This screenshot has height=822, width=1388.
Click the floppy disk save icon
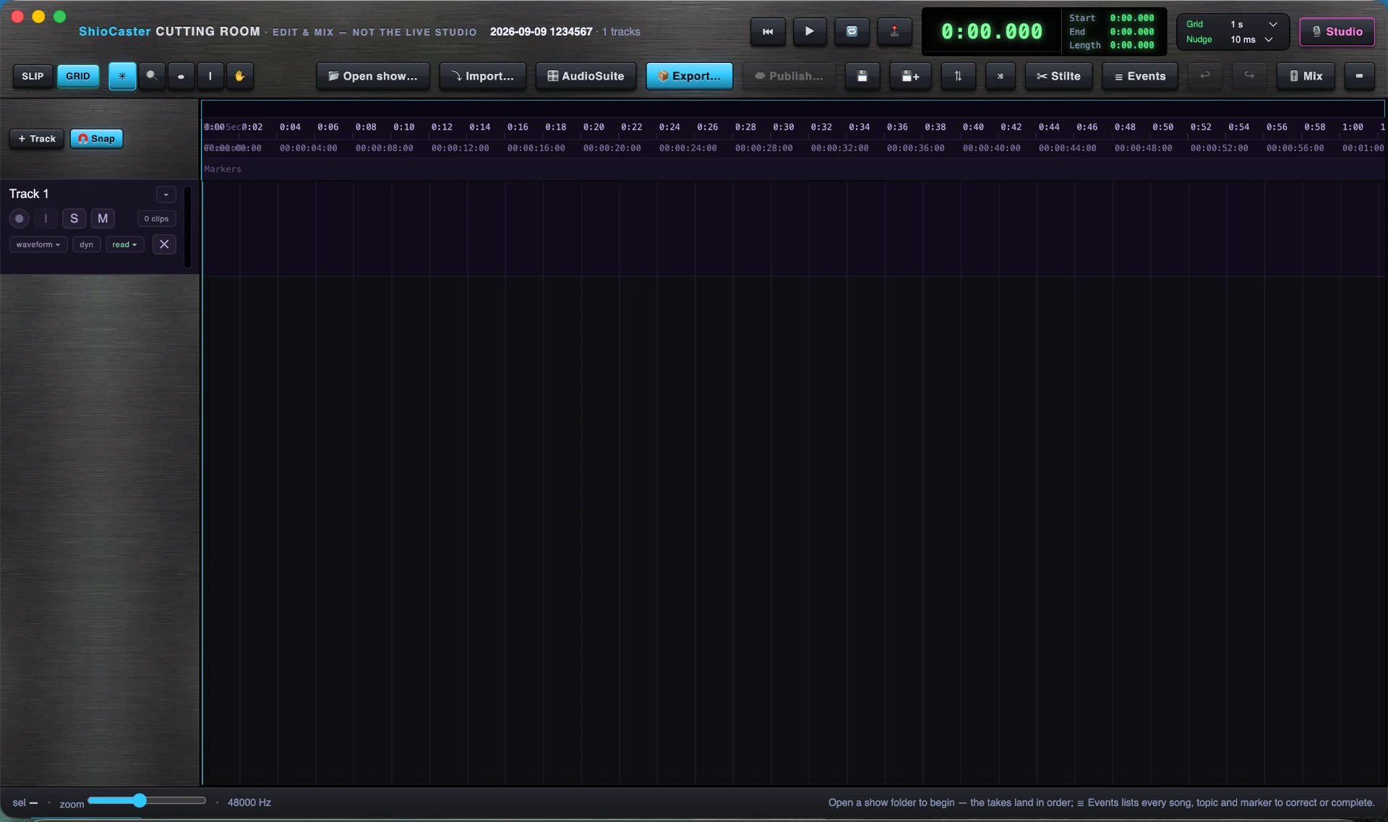click(x=862, y=76)
